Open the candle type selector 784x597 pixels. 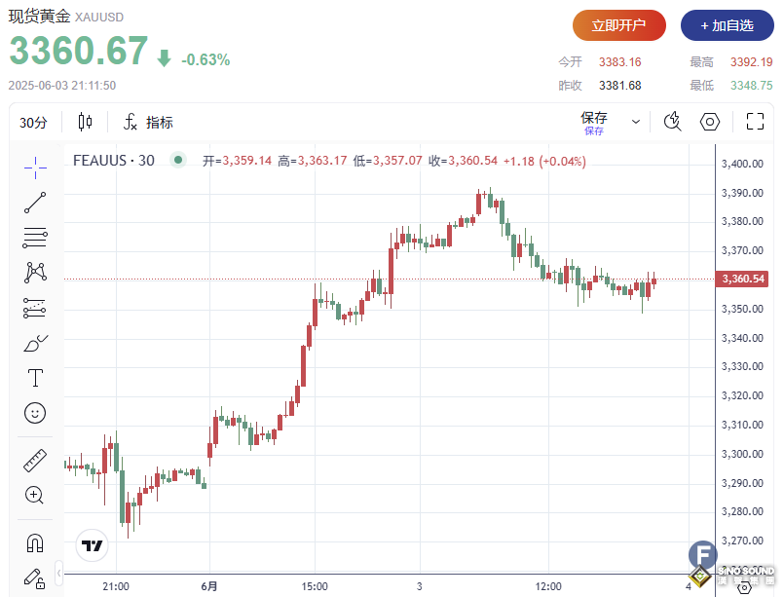84,122
